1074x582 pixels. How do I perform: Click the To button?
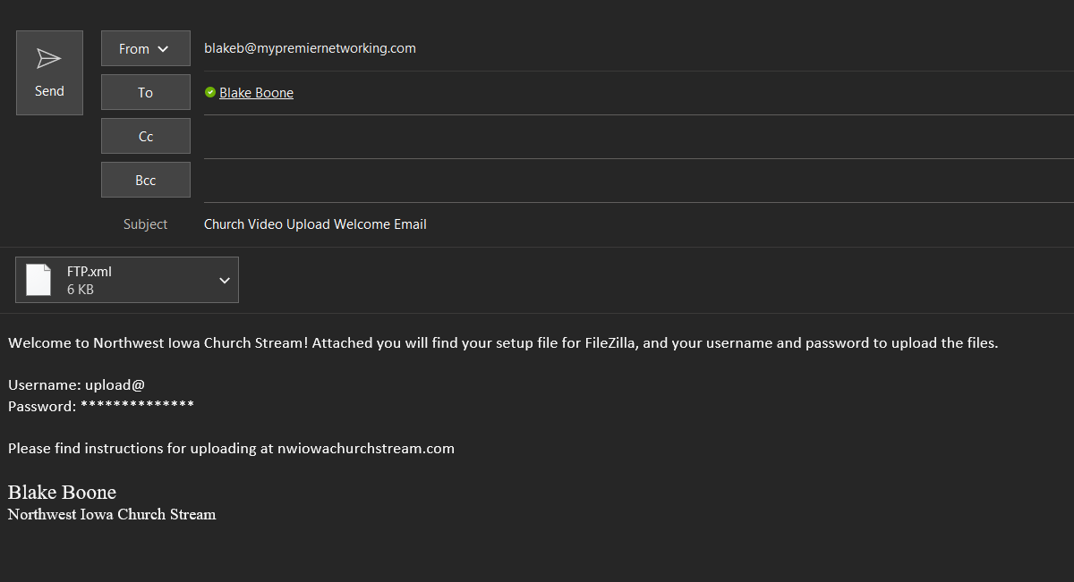146,92
